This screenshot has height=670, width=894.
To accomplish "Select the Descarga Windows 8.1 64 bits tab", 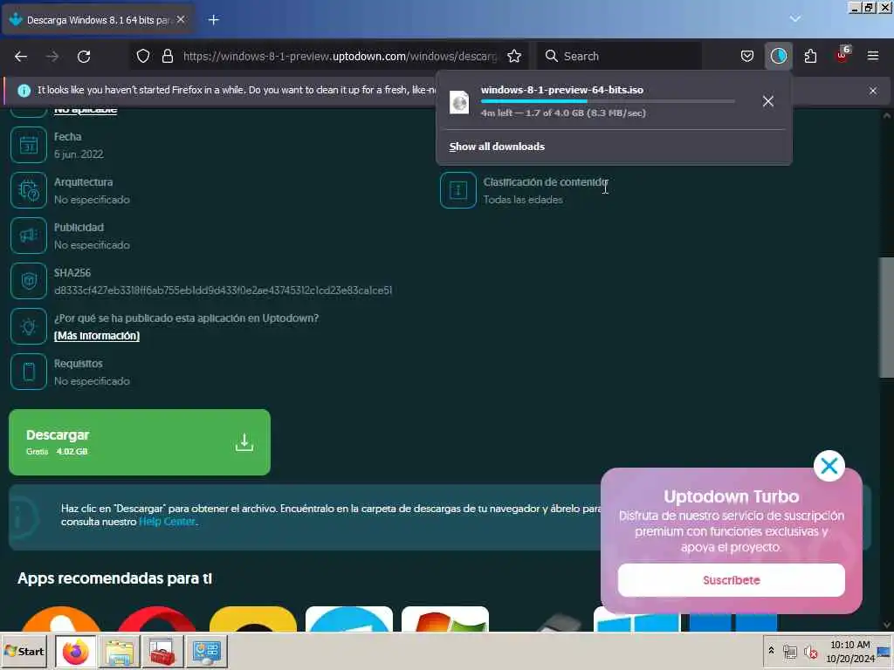I will pos(98,20).
